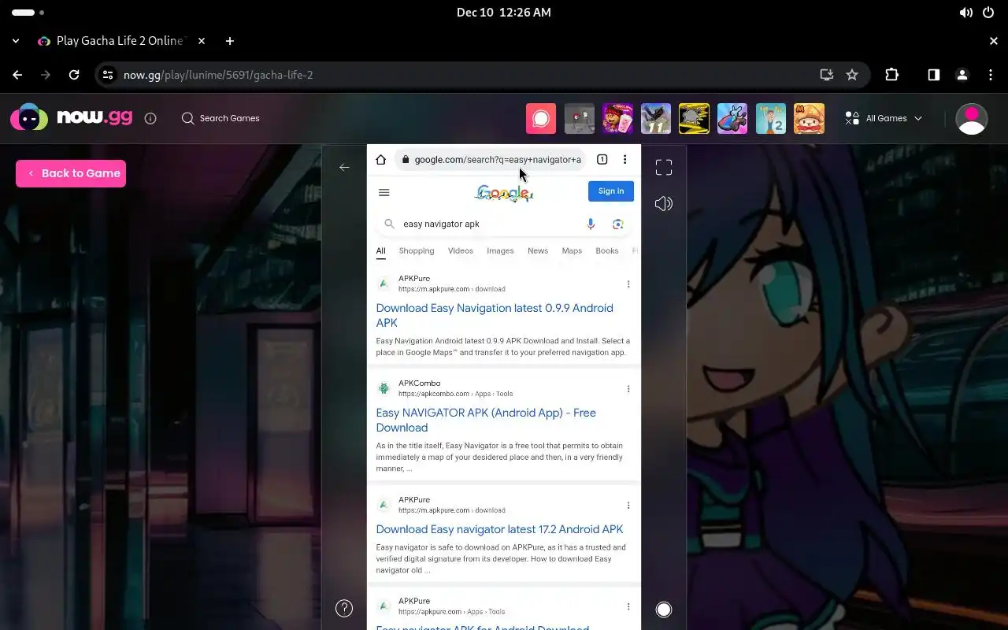Switch to the News search tab

(x=538, y=250)
